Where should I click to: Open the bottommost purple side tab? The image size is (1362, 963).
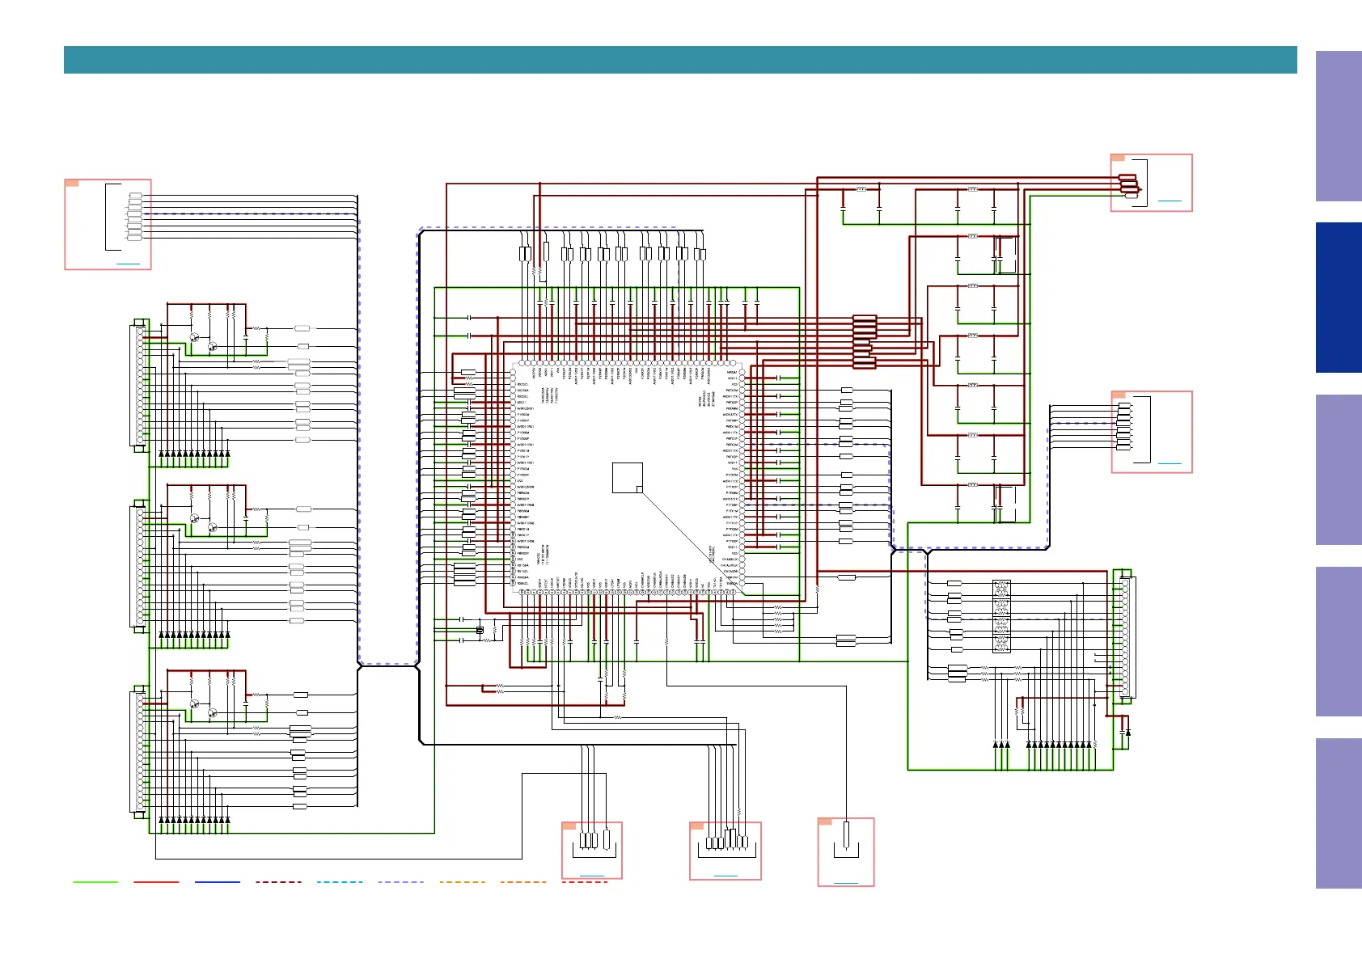pyautogui.click(x=1339, y=813)
